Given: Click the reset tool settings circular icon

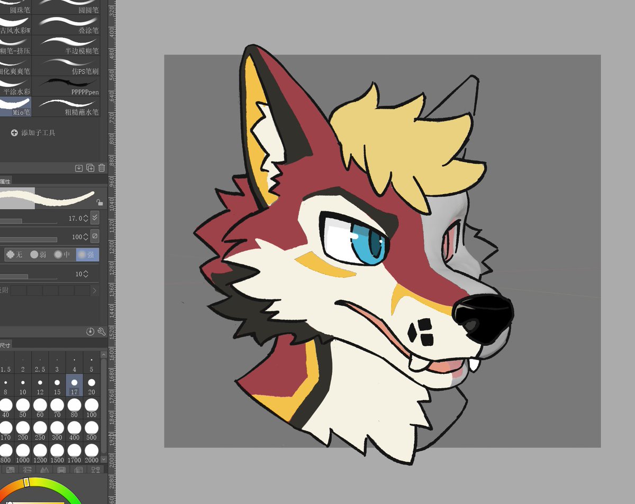Looking at the screenshot, I should [x=90, y=332].
